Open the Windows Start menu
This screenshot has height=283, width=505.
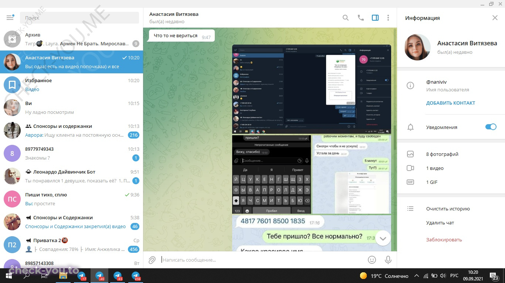click(x=9, y=276)
